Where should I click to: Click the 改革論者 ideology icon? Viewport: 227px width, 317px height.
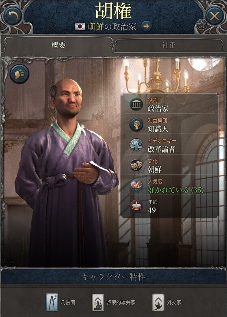click(x=136, y=145)
